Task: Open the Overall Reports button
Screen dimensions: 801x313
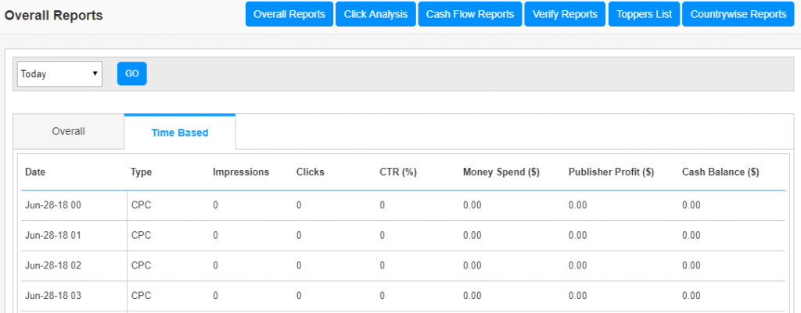Action: pos(289,14)
